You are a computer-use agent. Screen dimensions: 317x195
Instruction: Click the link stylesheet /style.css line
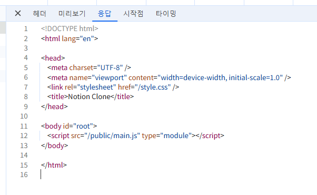(x=113, y=87)
